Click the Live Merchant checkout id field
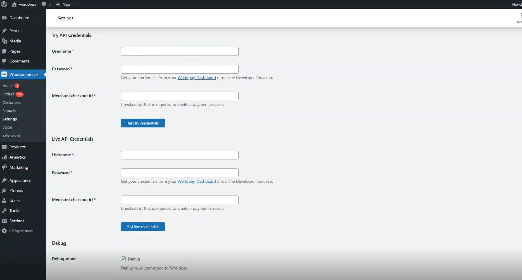 tap(180, 200)
